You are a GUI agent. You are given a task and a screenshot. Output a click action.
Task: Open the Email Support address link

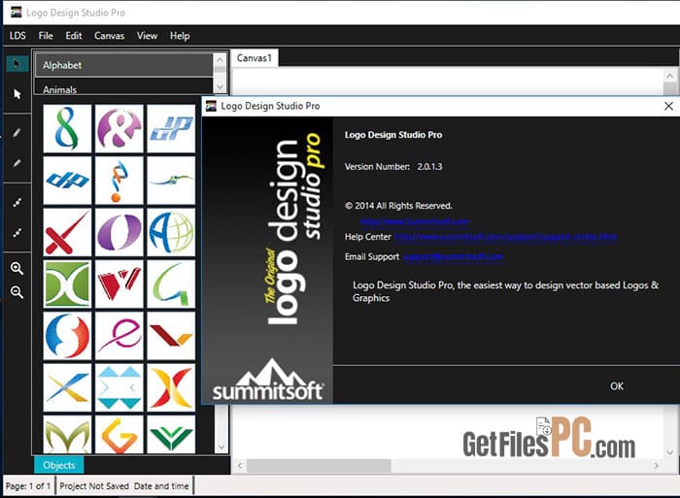pyautogui.click(x=454, y=256)
